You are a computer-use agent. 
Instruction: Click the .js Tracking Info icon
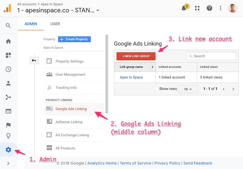[49, 88]
